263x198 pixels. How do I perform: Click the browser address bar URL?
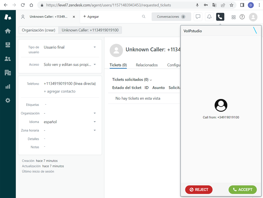pyautogui.click(x=108, y=5)
